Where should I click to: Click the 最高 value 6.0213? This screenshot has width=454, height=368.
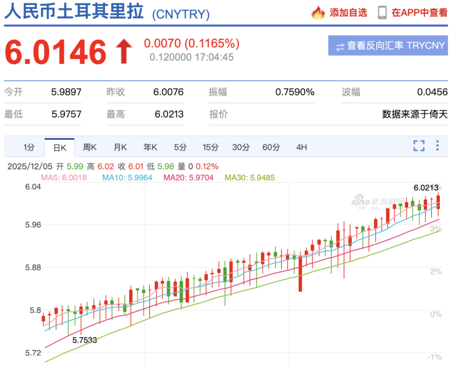click(x=169, y=114)
